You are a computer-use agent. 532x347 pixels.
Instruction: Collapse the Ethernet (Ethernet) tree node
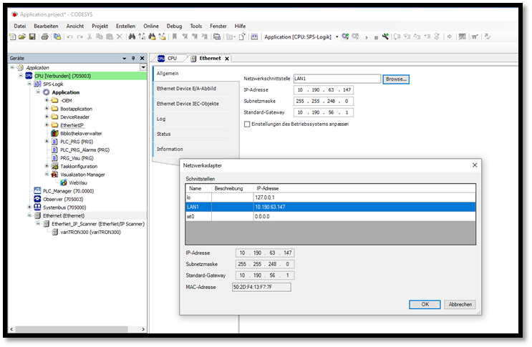point(29,215)
